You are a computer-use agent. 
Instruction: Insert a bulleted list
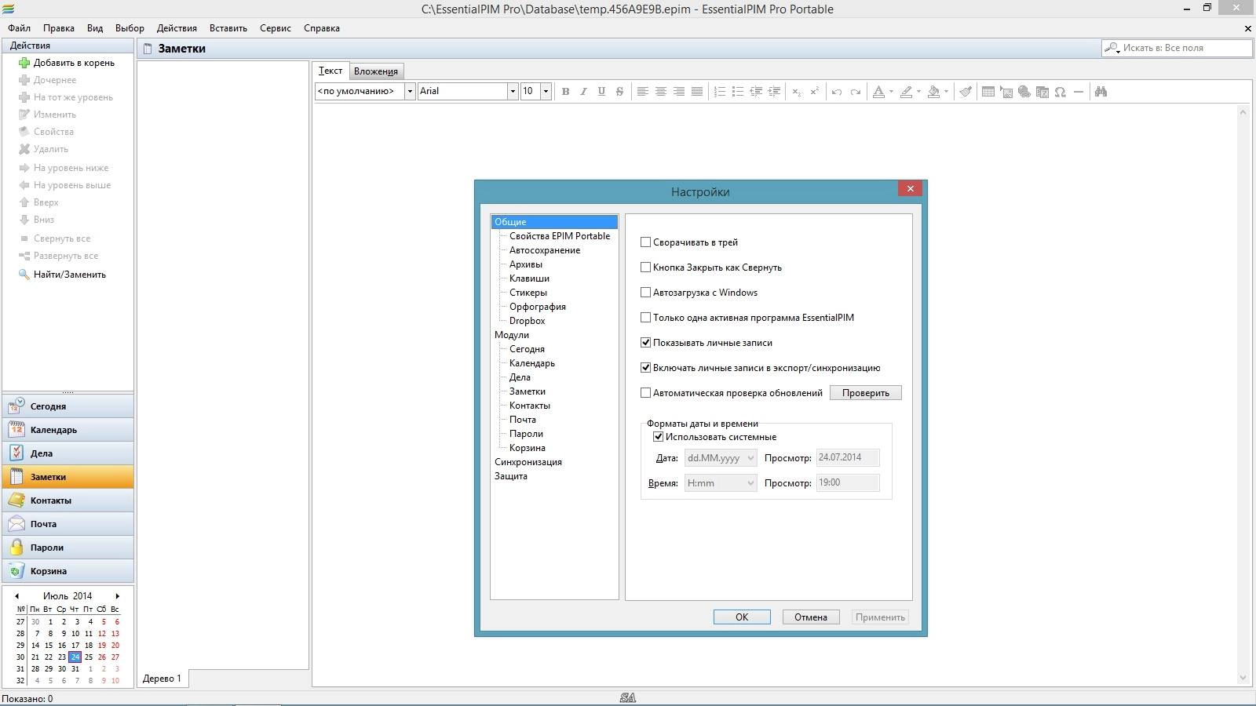coord(737,92)
